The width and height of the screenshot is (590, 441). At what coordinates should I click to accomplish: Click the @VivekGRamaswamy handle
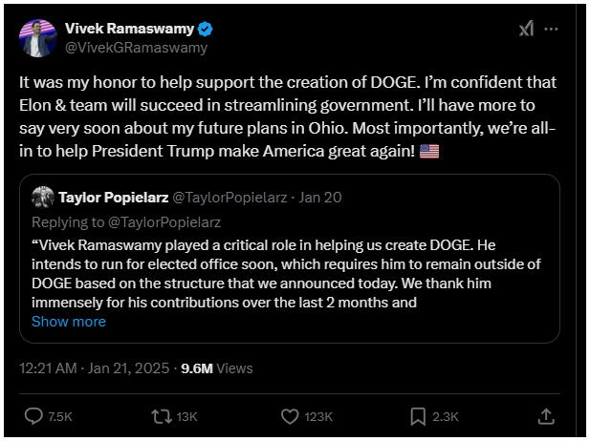tap(136, 48)
